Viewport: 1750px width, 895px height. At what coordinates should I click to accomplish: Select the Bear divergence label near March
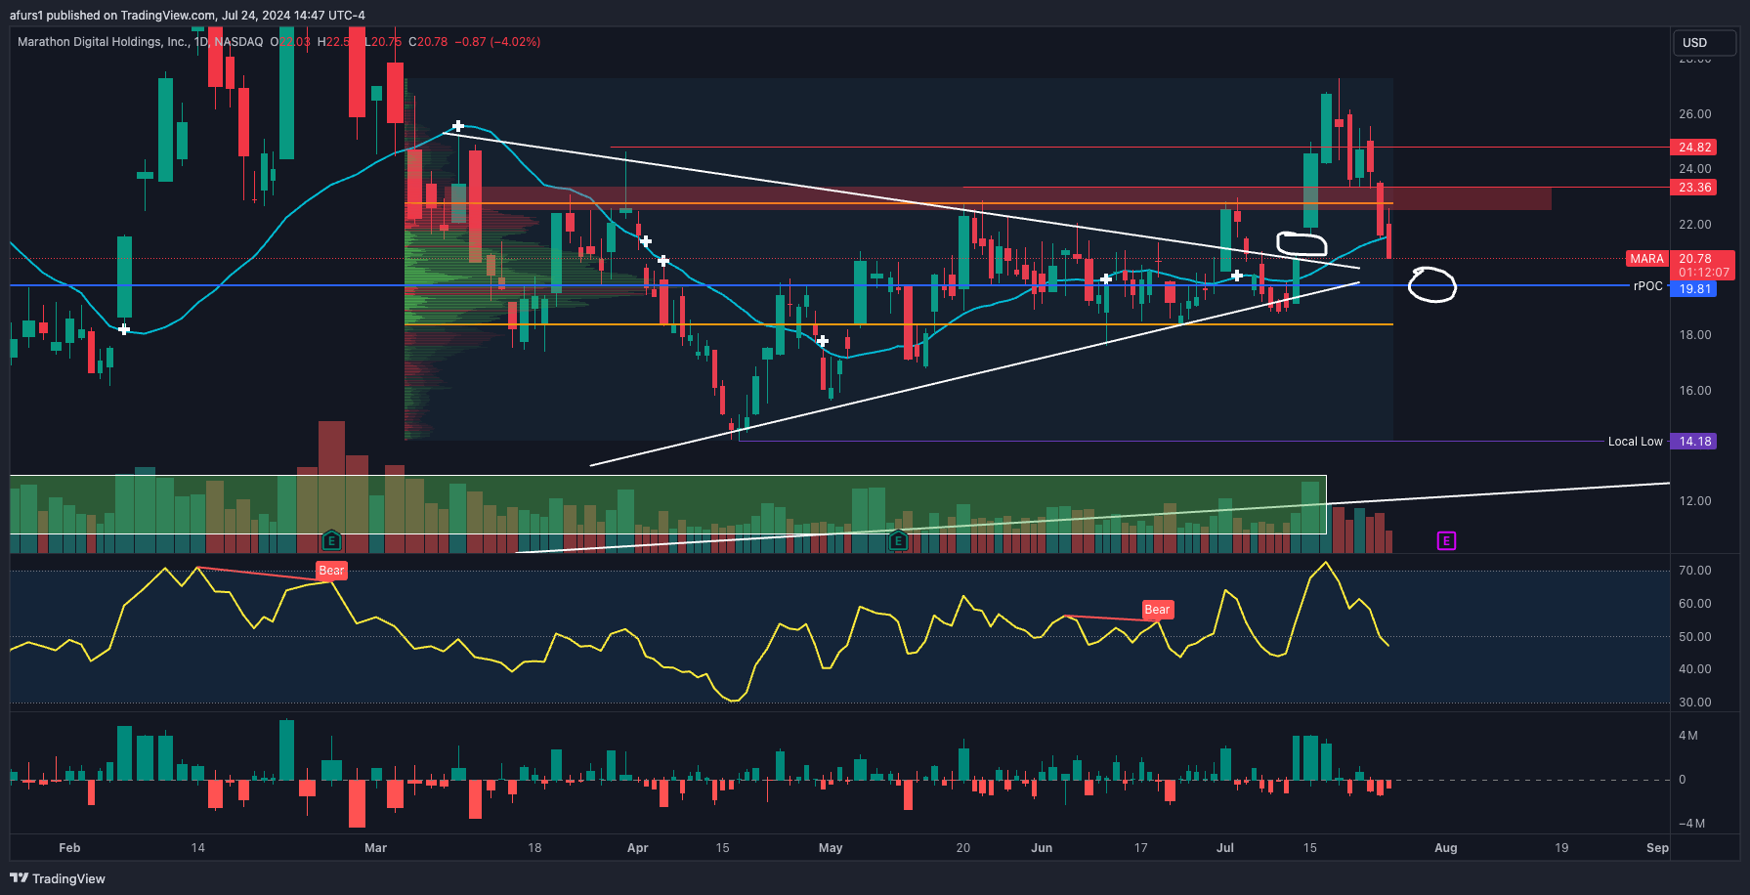(x=331, y=571)
